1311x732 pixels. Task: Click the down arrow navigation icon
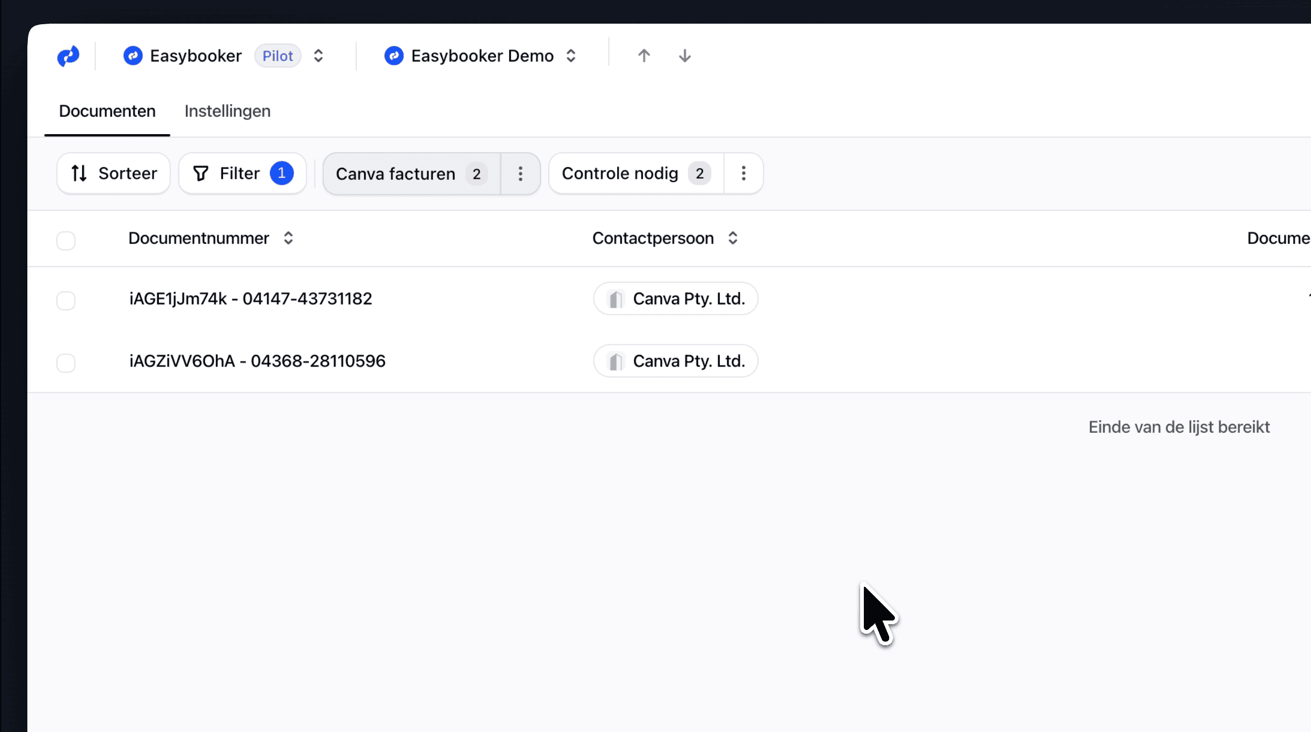click(x=684, y=56)
